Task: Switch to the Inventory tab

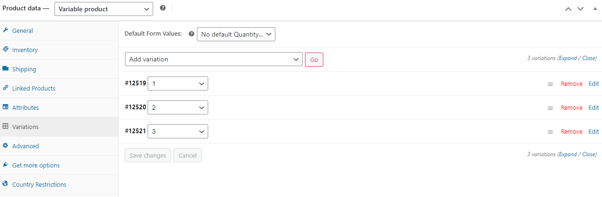Action: [x=25, y=50]
